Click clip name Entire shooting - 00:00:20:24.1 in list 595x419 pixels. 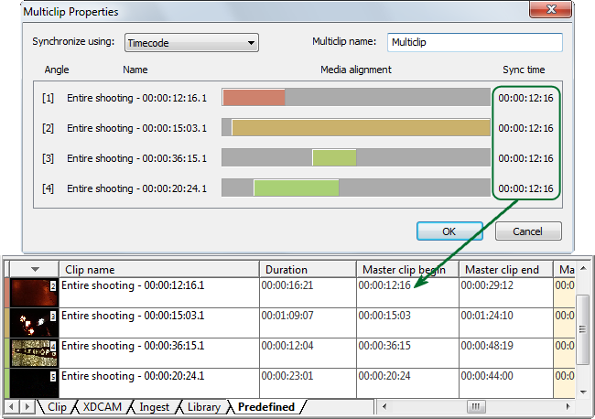(x=133, y=376)
